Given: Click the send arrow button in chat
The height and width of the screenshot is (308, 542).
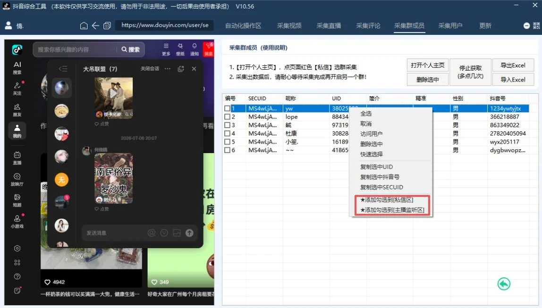Looking at the screenshot, I should (189, 233).
